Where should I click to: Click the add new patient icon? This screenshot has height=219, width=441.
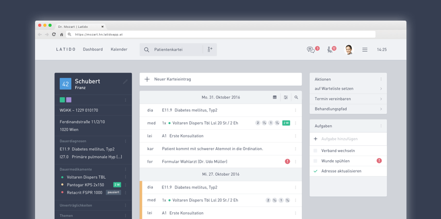(x=210, y=49)
